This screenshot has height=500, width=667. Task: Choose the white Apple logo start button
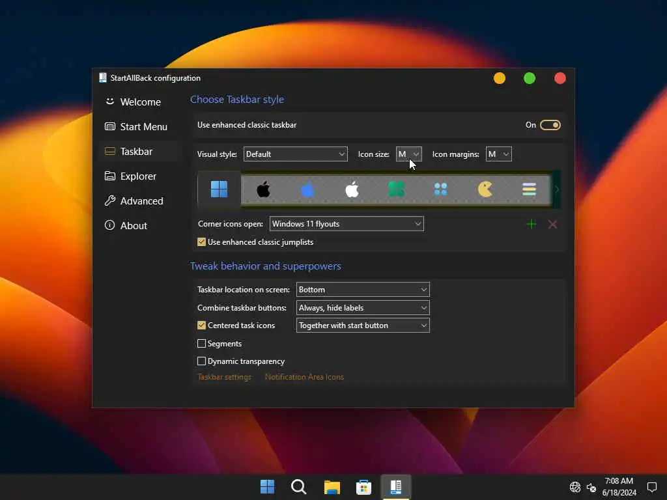point(352,189)
